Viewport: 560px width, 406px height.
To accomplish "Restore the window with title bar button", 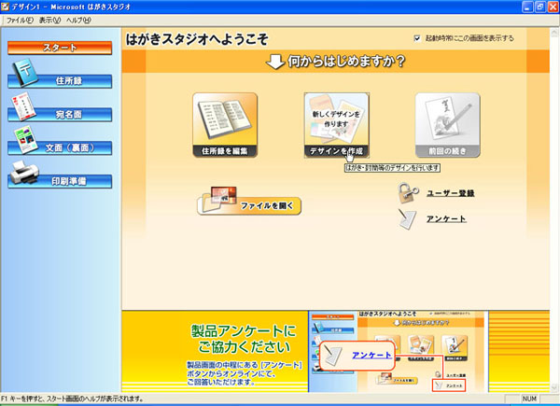I will [x=540, y=7].
